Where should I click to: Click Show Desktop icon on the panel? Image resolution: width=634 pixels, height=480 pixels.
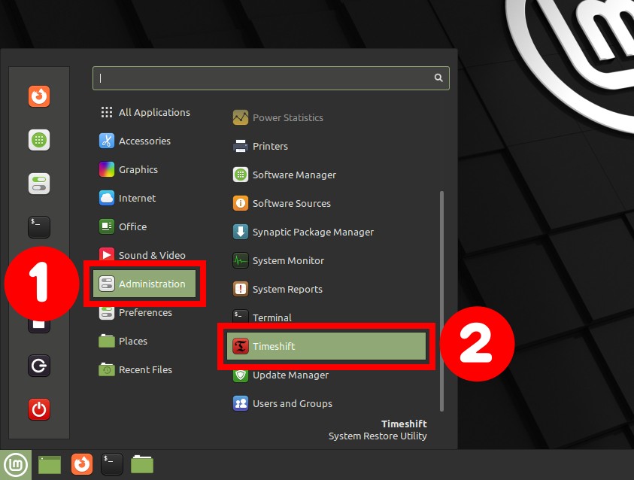tap(50, 465)
